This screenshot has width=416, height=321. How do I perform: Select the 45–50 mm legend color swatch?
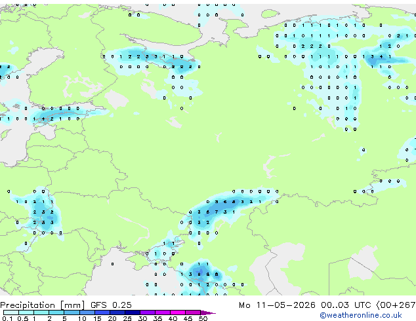tap(193, 312)
